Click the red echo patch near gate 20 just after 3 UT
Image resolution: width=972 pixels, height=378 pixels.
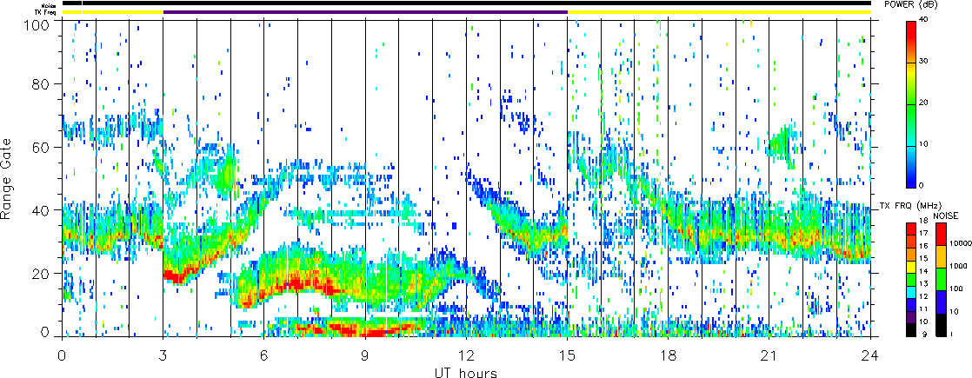click(177, 277)
